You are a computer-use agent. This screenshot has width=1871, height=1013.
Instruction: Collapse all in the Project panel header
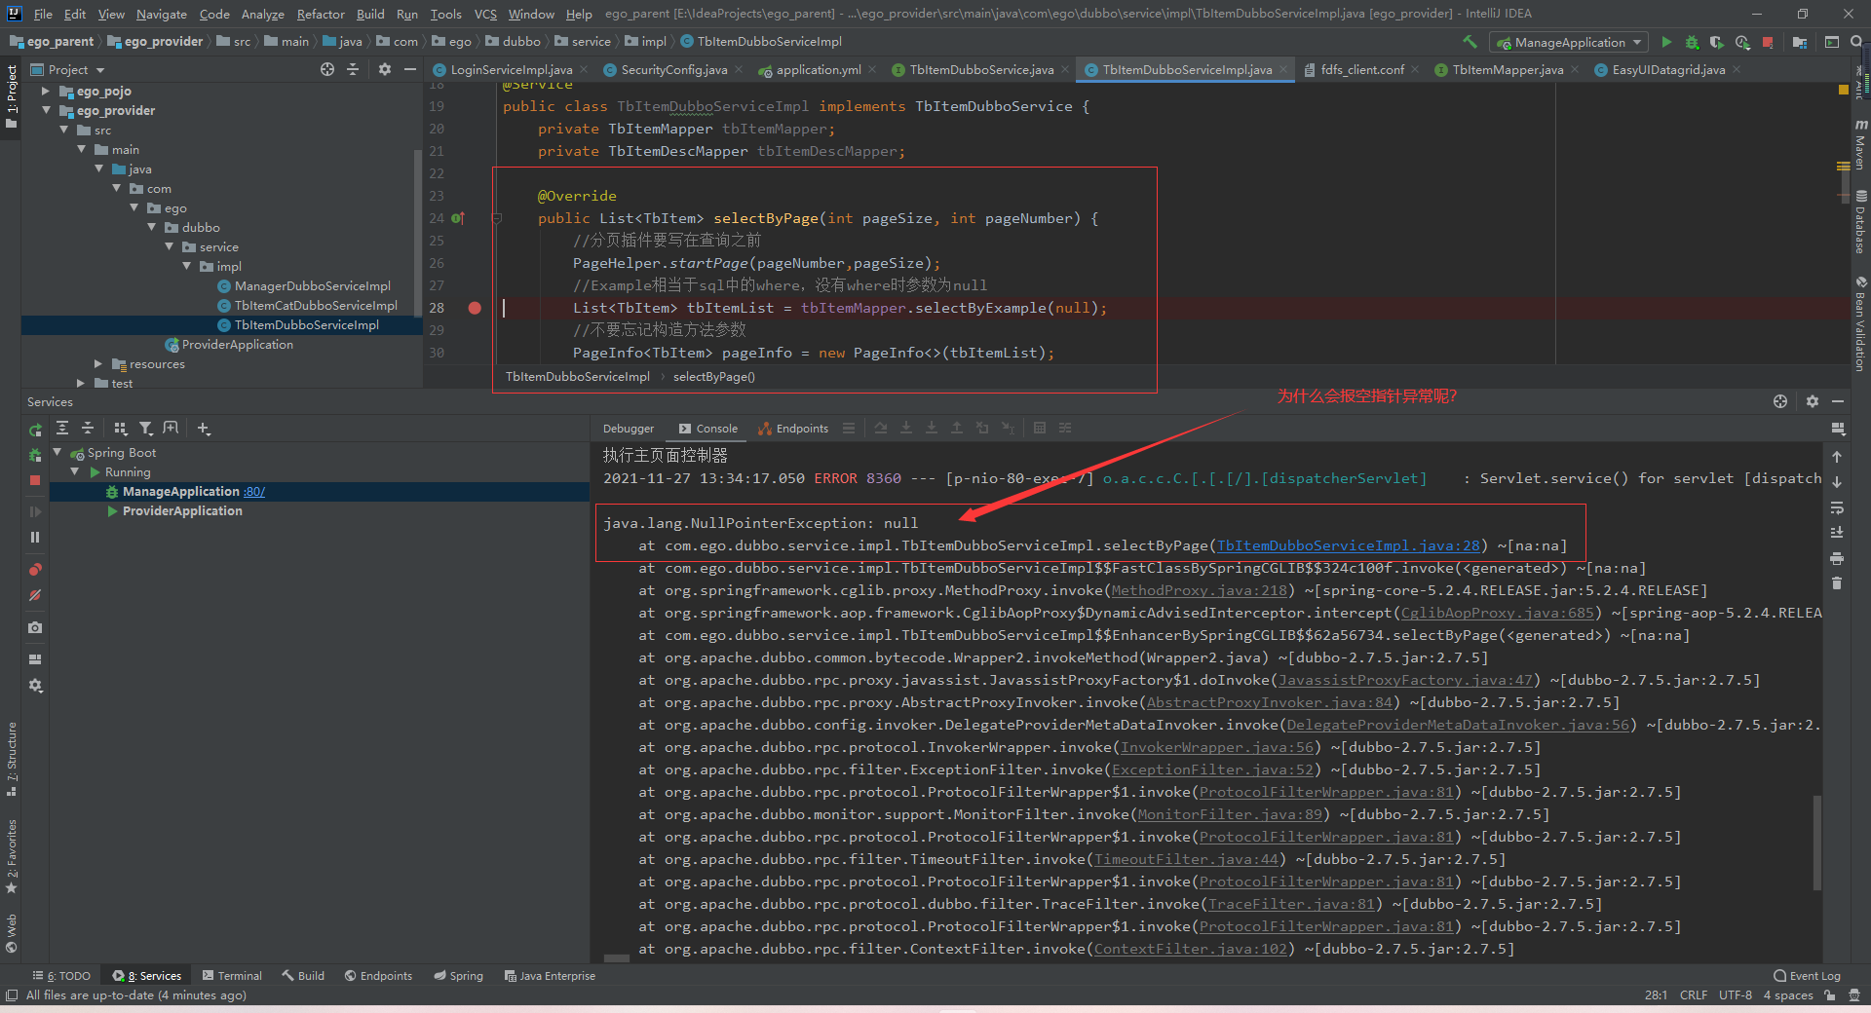click(353, 69)
